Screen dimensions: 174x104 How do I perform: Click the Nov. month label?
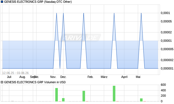pos(53,77)
